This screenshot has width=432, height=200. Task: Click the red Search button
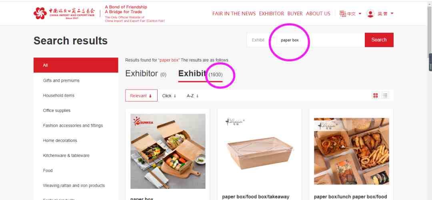pos(379,40)
